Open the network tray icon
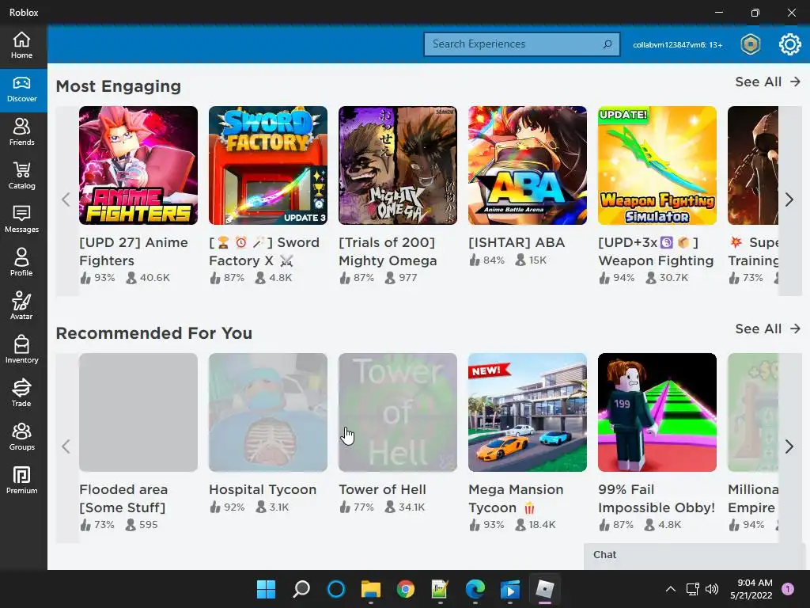This screenshot has height=608, width=810. [x=692, y=589]
